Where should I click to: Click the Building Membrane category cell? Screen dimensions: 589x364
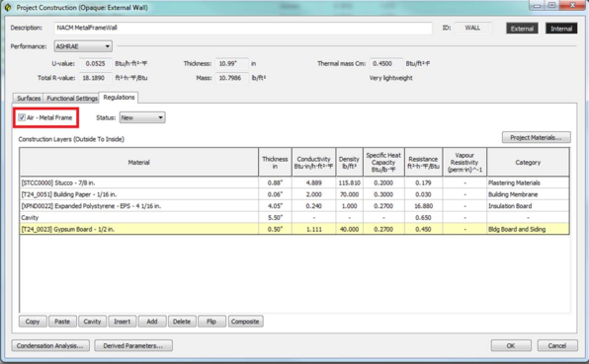tap(528, 194)
